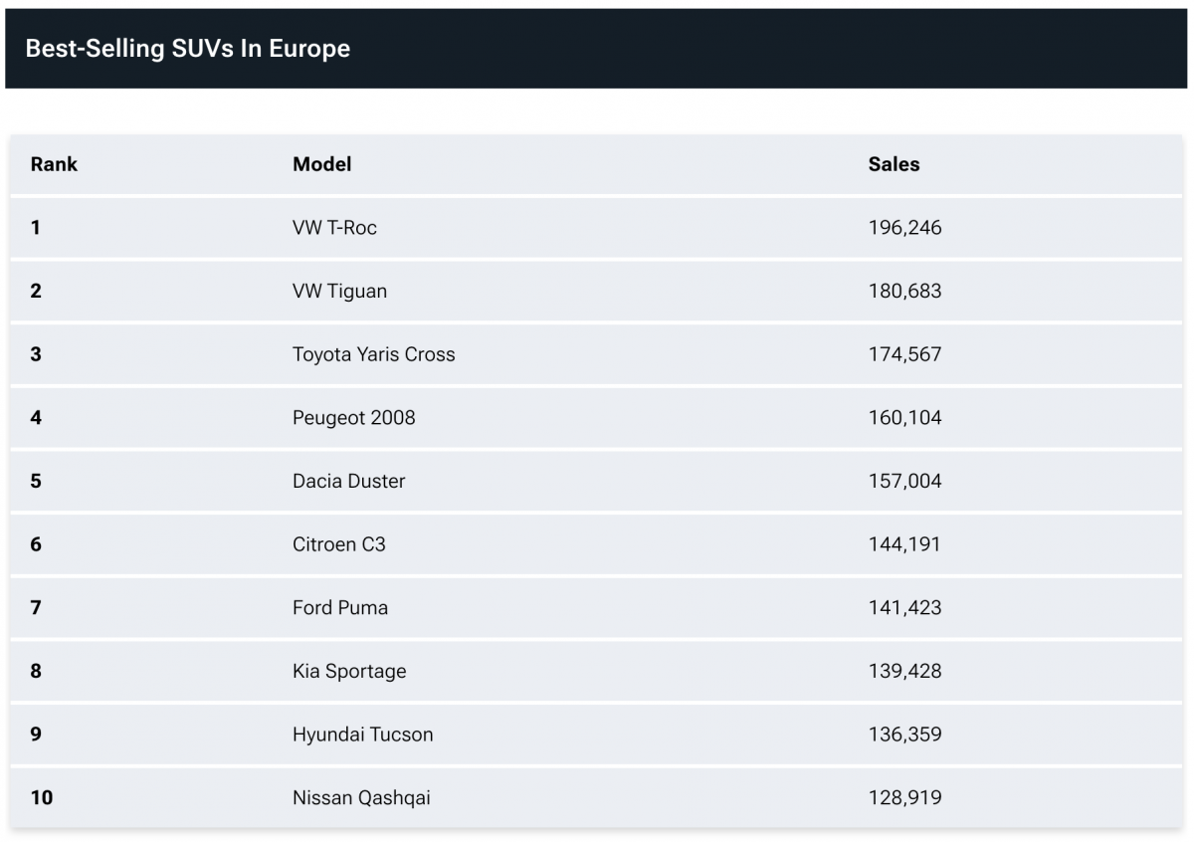Click the Model column header
The width and height of the screenshot is (1194, 842).
click(321, 164)
